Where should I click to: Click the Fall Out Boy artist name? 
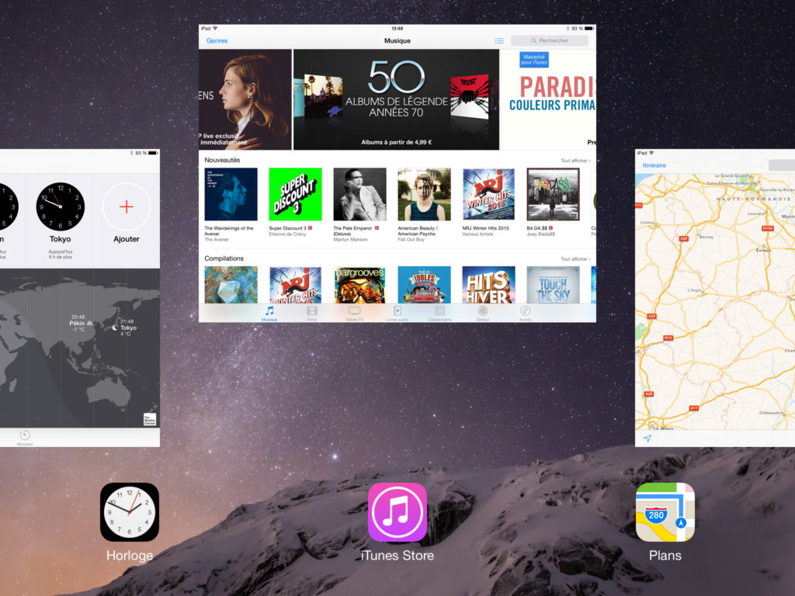tap(411, 240)
